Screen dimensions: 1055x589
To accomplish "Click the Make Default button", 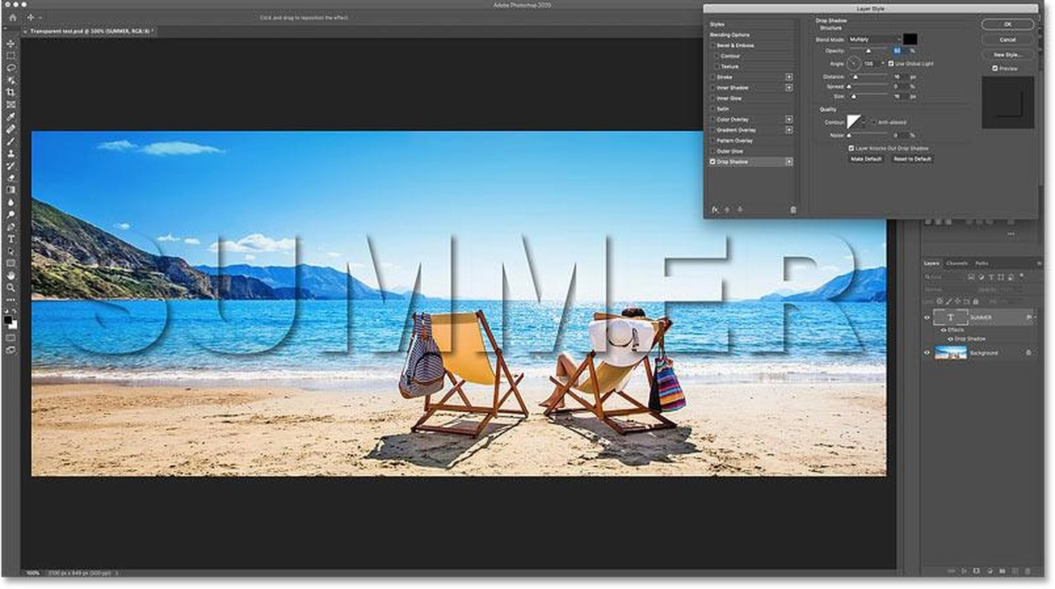I will (867, 159).
